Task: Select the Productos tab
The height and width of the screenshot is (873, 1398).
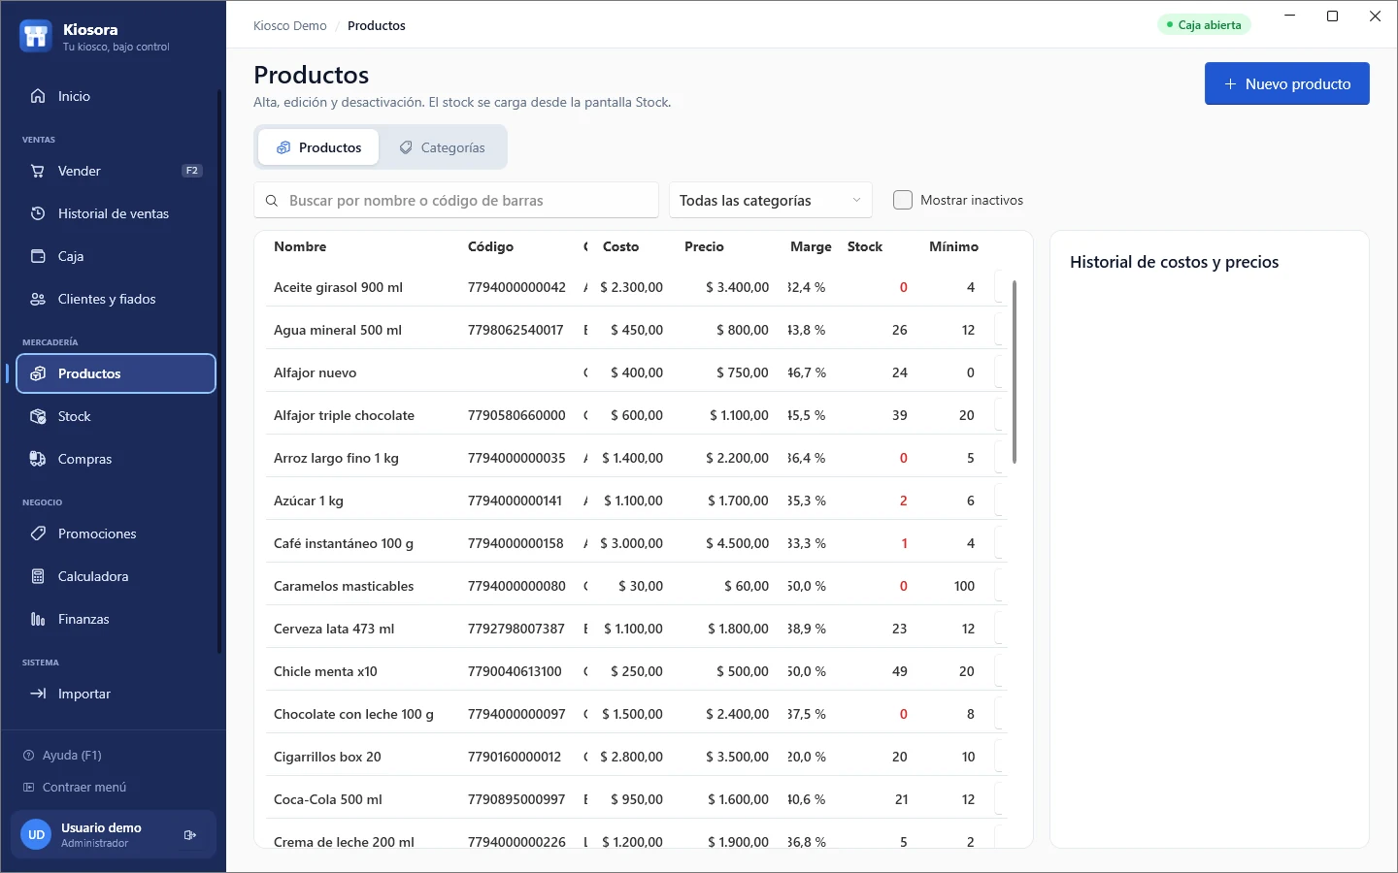Action: coord(318,147)
